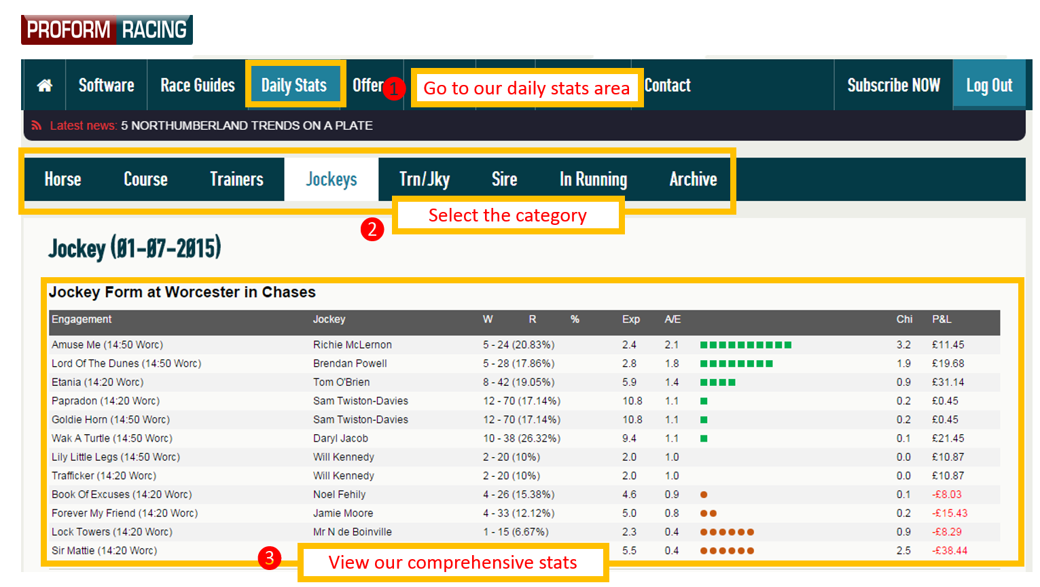The image size is (1040, 587).
Task: Click the P&L column header
Action: click(942, 319)
